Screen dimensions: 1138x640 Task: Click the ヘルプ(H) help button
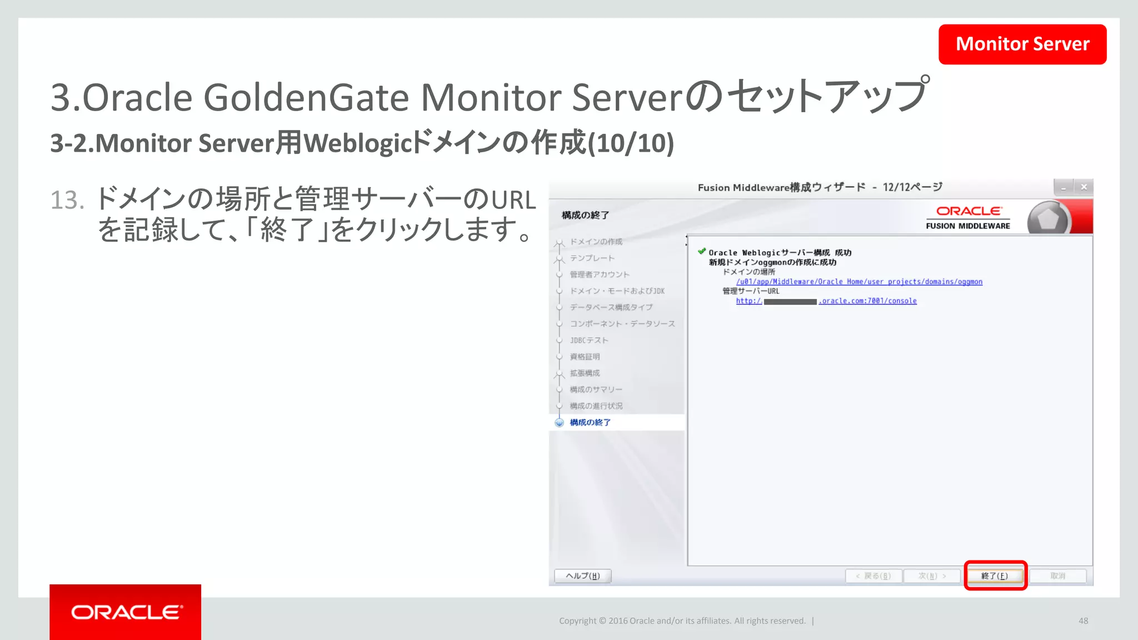click(582, 576)
